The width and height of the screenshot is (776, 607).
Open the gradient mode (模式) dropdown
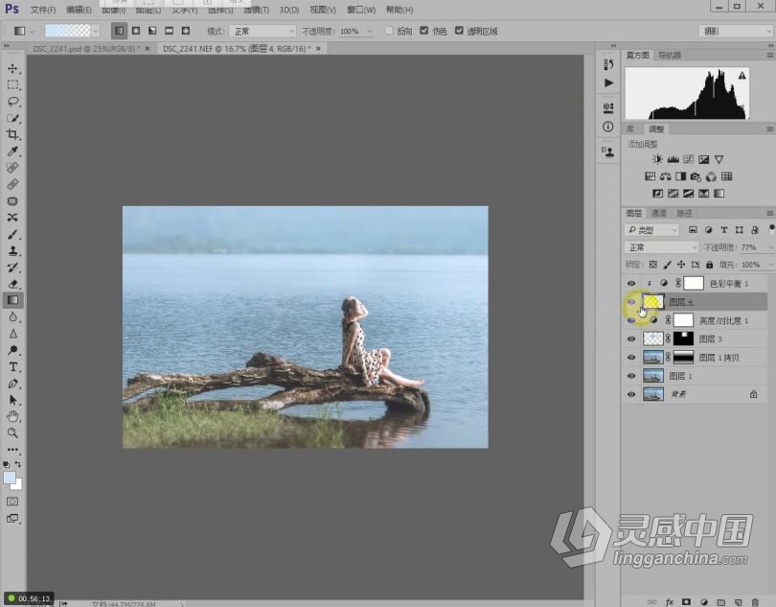262,32
